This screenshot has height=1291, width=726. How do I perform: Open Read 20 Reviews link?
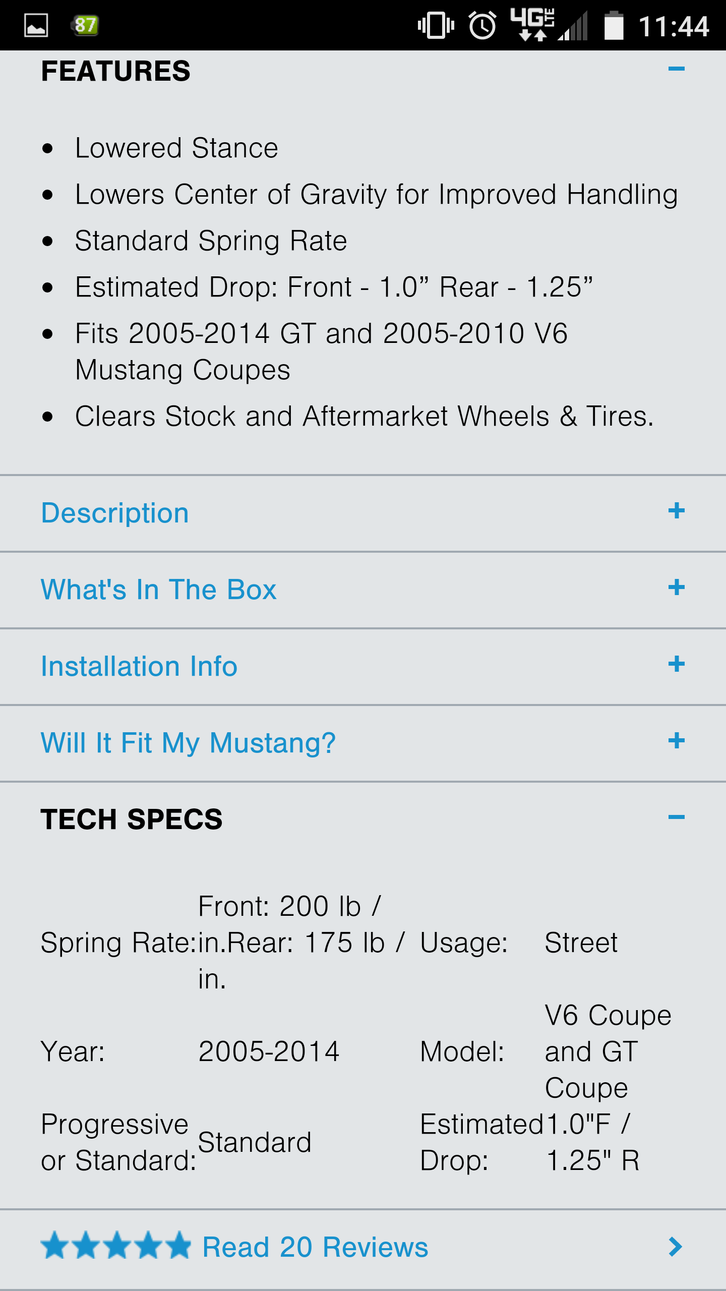(x=315, y=1247)
